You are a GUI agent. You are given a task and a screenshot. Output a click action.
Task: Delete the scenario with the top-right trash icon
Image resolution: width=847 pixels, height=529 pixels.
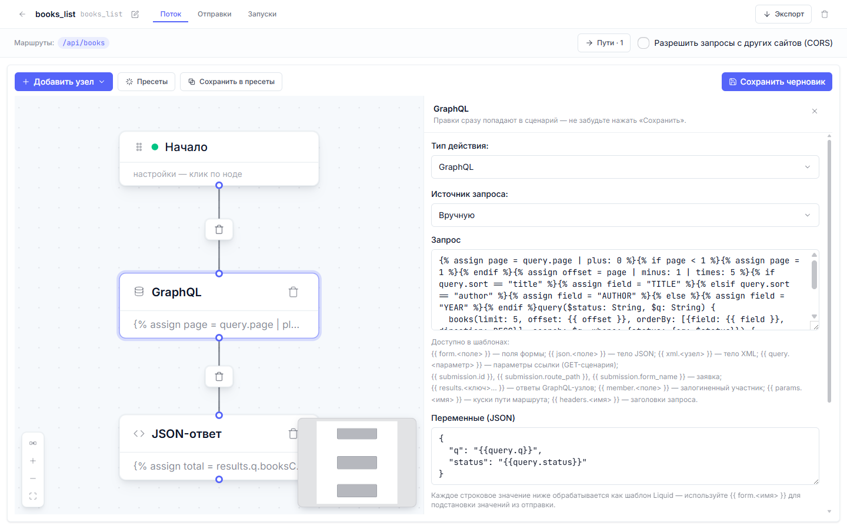[x=825, y=14]
